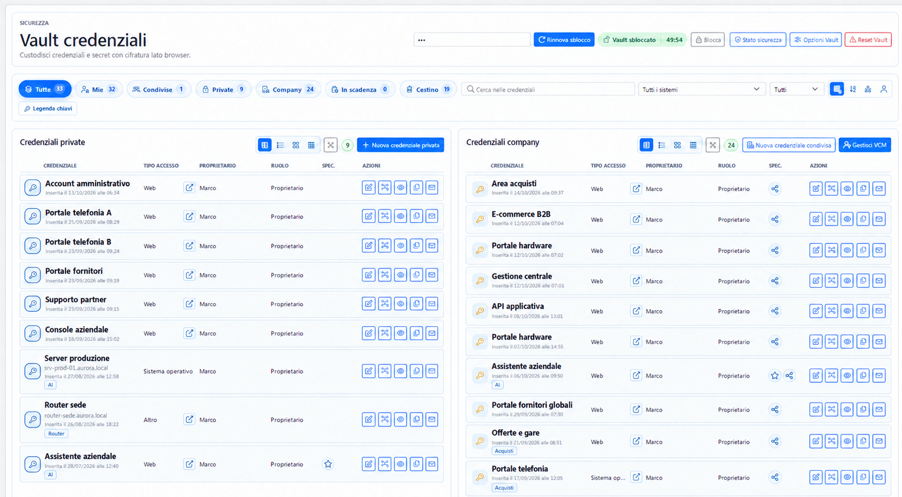Switch company credentials to compact table view
902x497 pixels.
[x=693, y=145]
